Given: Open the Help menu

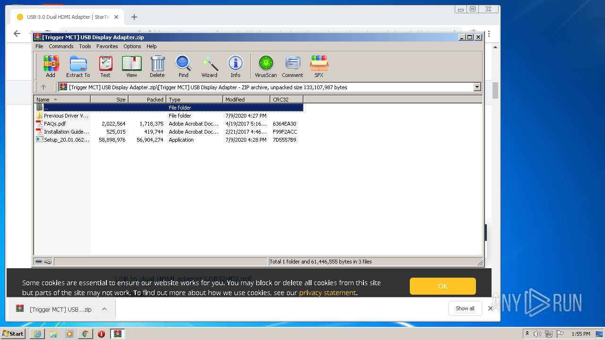Looking at the screenshot, I should point(151,46).
